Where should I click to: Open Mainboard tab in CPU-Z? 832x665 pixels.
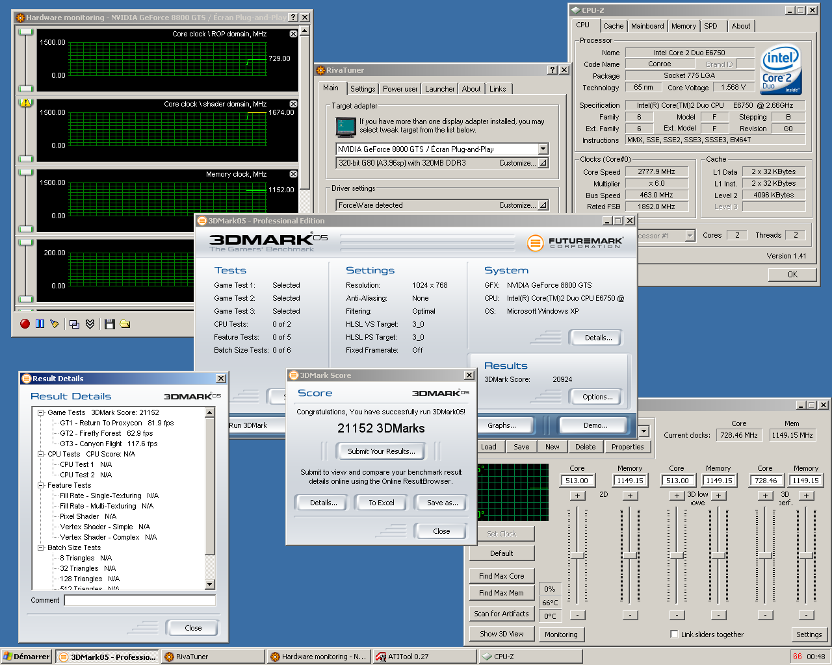[x=647, y=26]
